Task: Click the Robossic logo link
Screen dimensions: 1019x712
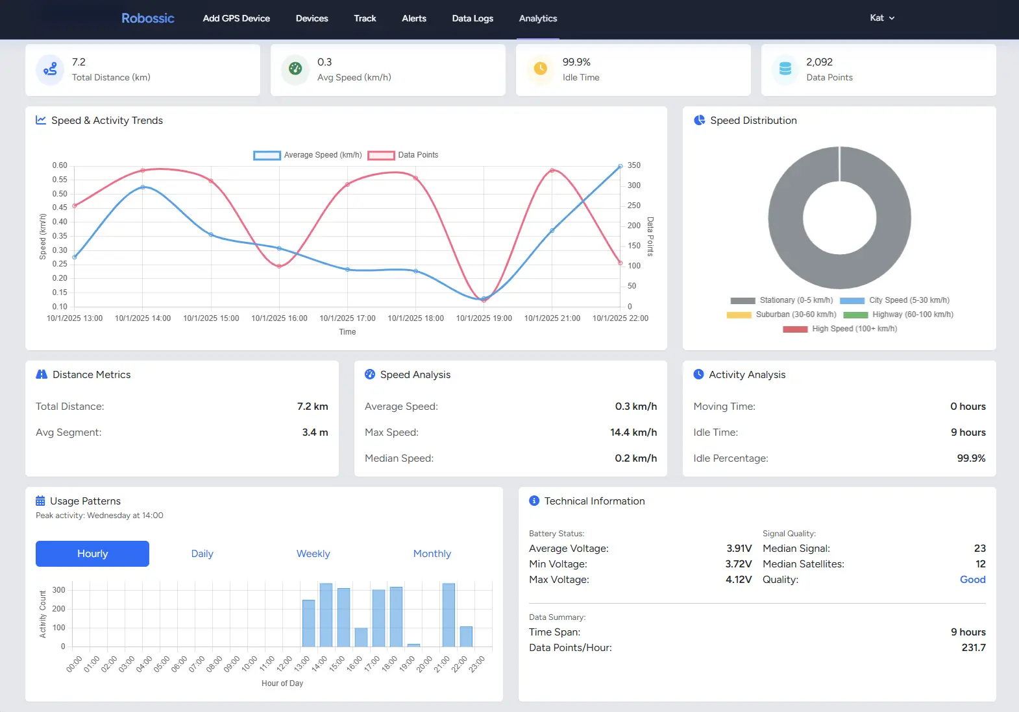Action: click(x=148, y=18)
